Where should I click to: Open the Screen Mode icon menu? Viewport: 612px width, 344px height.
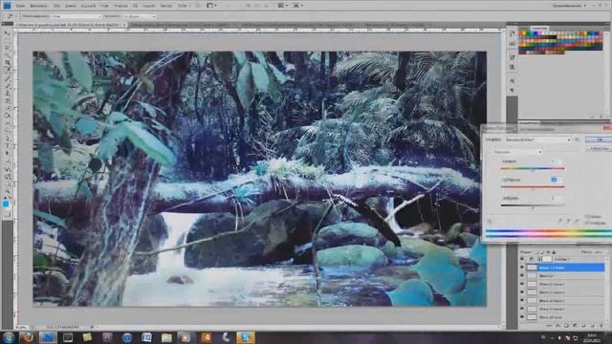point(297,6)
